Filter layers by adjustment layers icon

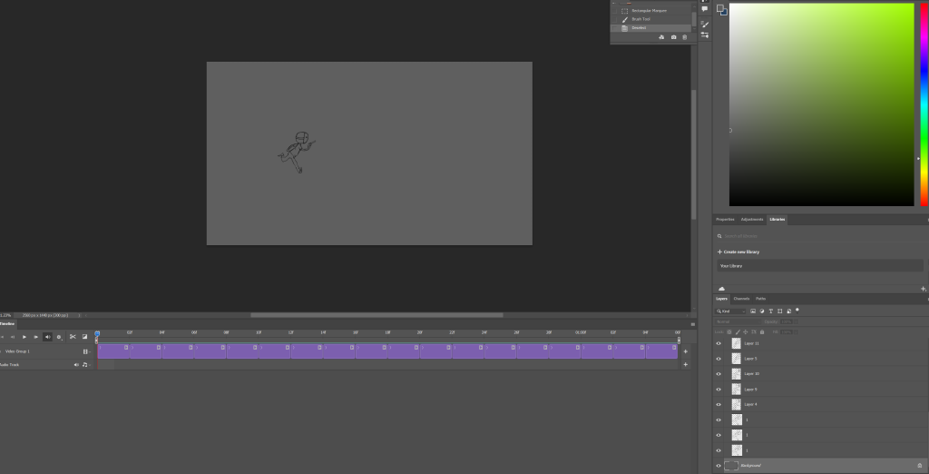pyautogui.click(x=761, y=311)
